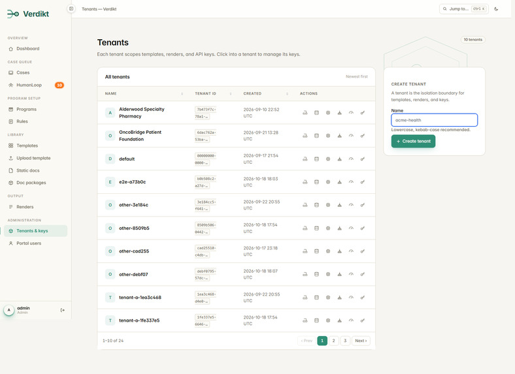515x374 pixels.
Task: Sort tenants by Tenant ID column
Action: pyautogui.click(x=213, y=94)
